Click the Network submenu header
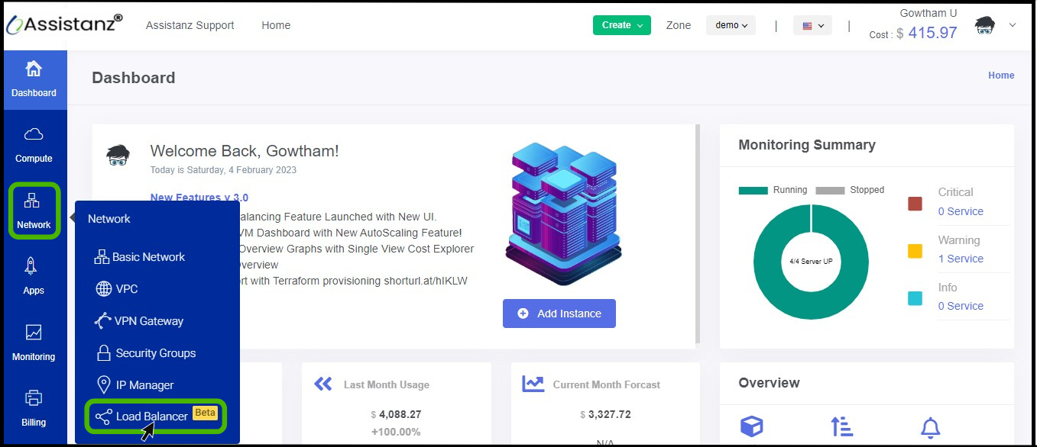 pyautogui.click(x=109, y=219)
